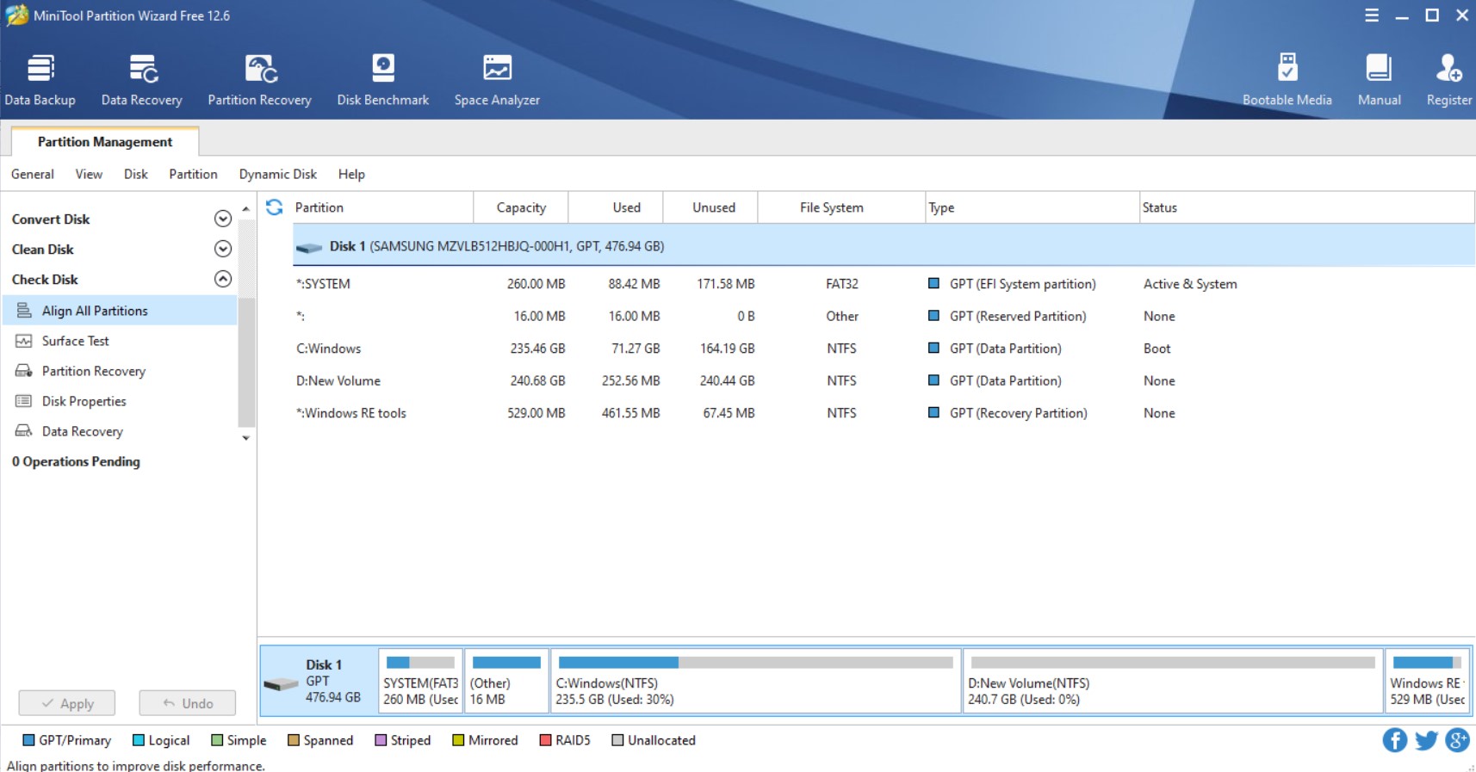Image resolution: width=1476 pixels, height=772 pixels.
Task: Select the Windows RE block in disk map
Action: [1428, 681]
